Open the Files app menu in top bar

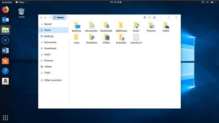click(x=21, y=2)
